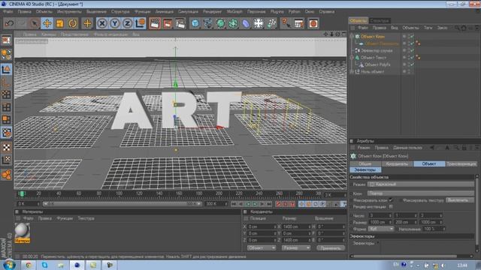Render to Picture Viewer icon

point(168,23)
